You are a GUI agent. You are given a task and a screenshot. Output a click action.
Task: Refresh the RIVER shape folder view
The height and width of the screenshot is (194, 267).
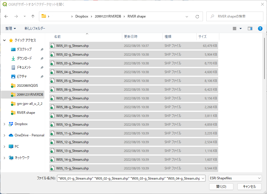(x=197, y=16)
